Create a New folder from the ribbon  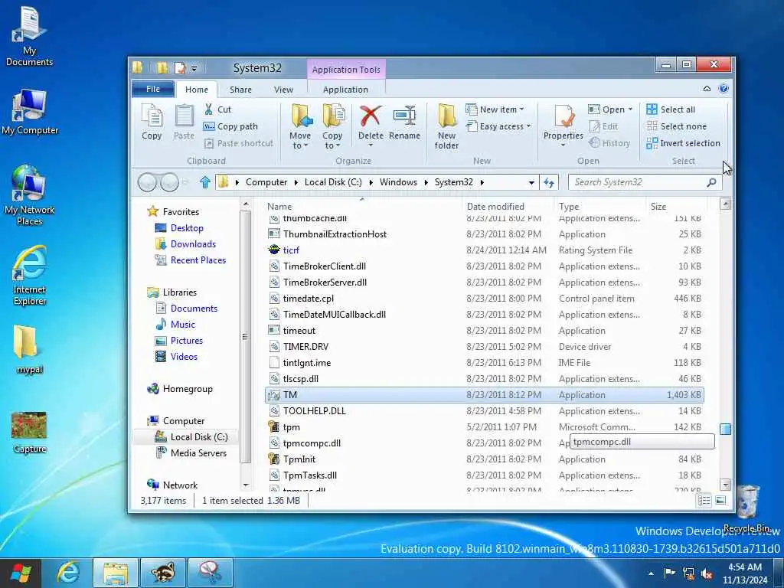[446, 127]
